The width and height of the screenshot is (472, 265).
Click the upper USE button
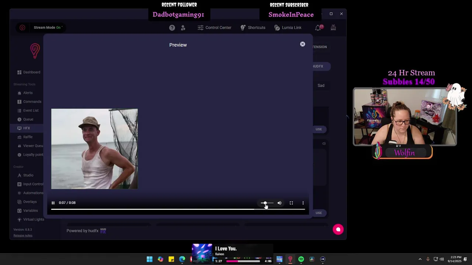pos(319,129)
